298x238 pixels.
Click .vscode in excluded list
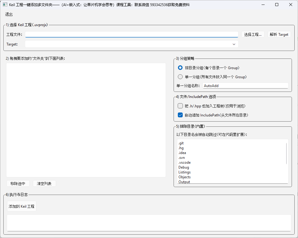[x=184, y=163]
